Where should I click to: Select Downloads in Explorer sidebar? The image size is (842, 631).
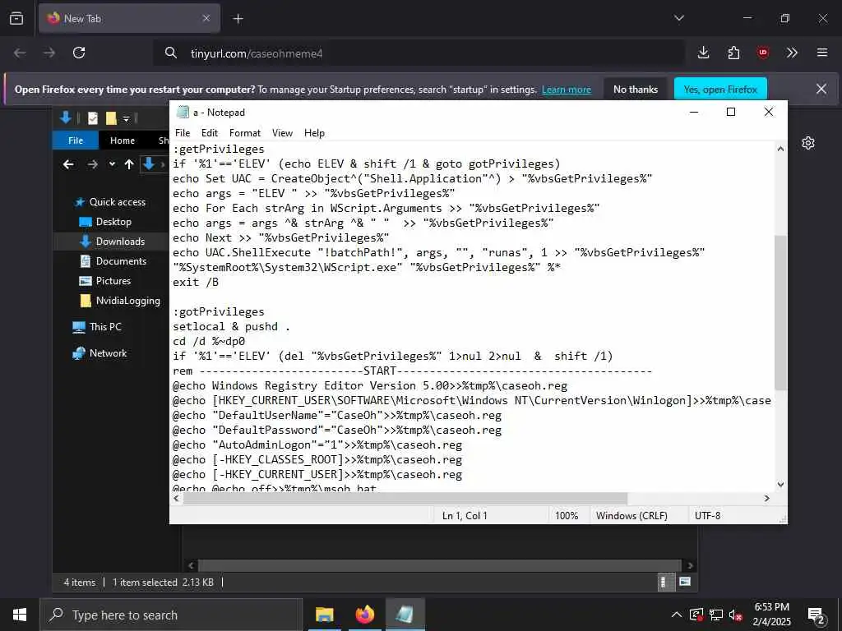(112, 242)
